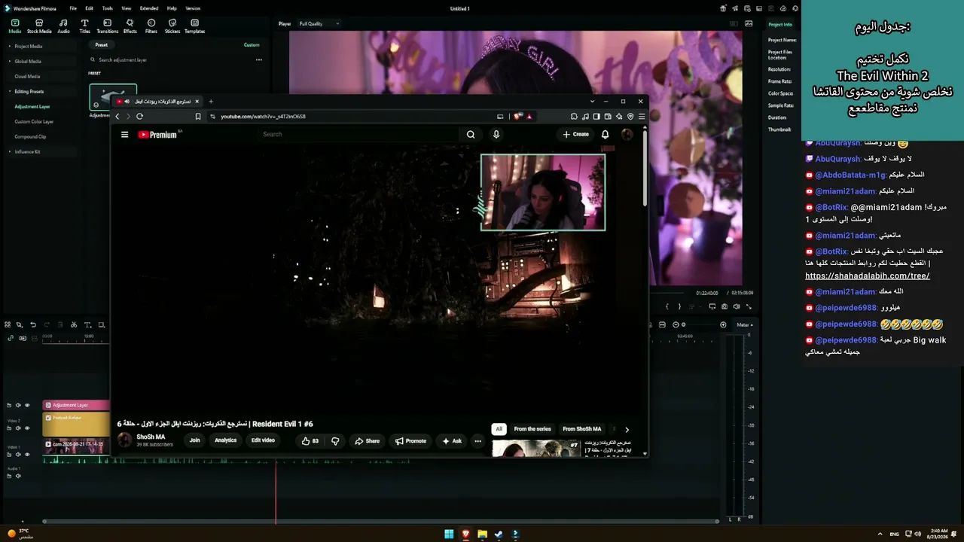Toggle visibility of the Adjustment Layer track
Viewport: 964px width, 542px height.
[27, 405]
